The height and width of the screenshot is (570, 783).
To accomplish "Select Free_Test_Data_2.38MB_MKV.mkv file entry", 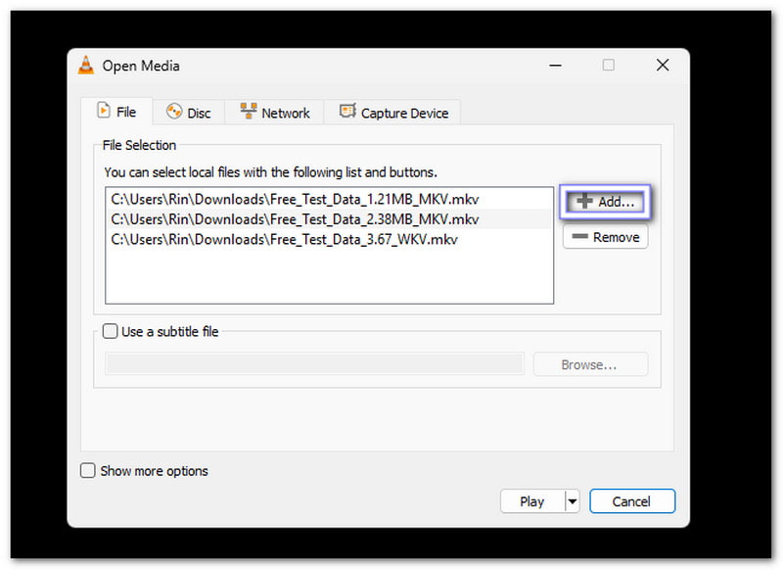I will pos(295,218).
